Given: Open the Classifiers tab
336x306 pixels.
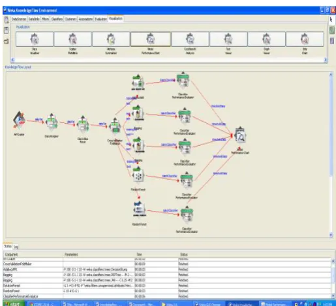Looking at the screenshot, I should [x=57, y=19].
